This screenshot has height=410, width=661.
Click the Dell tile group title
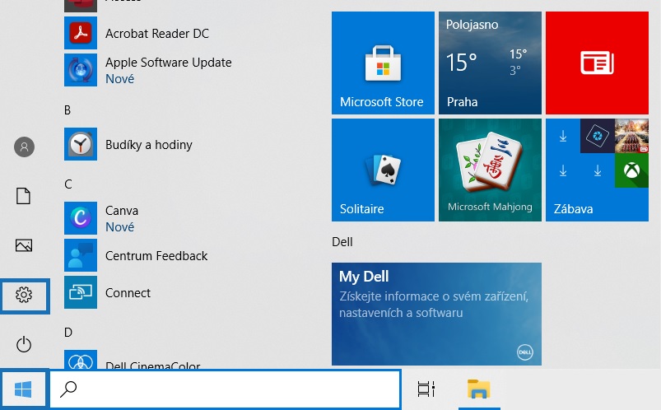[x=342, y=242]
